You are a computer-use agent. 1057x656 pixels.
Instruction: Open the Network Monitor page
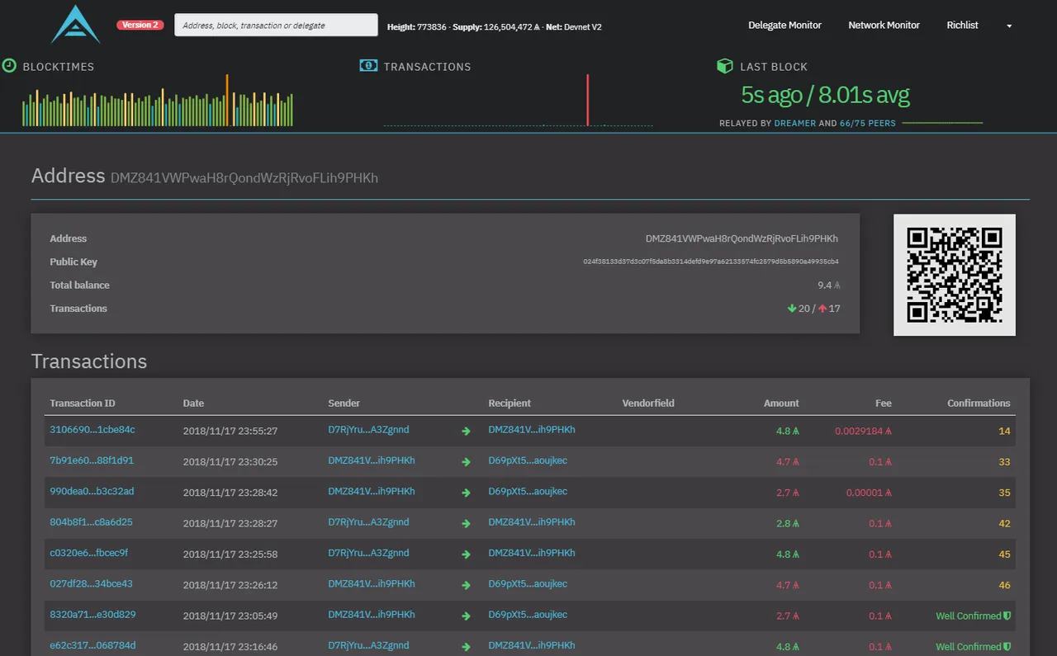[884, 26]
